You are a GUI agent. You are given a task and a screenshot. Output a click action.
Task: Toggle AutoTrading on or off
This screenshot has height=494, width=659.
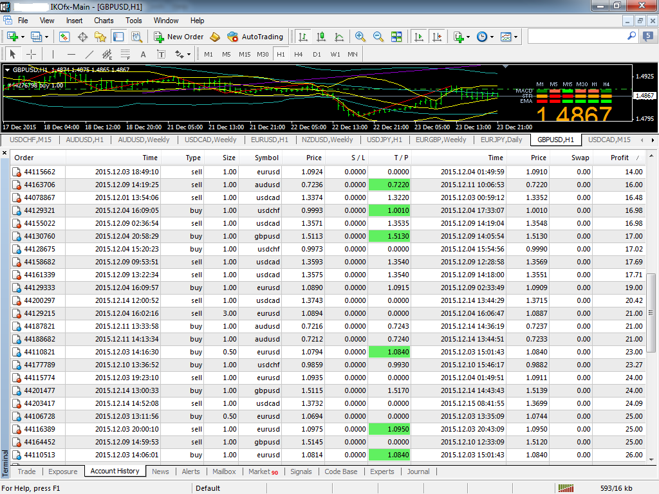(x=255, y=37)
